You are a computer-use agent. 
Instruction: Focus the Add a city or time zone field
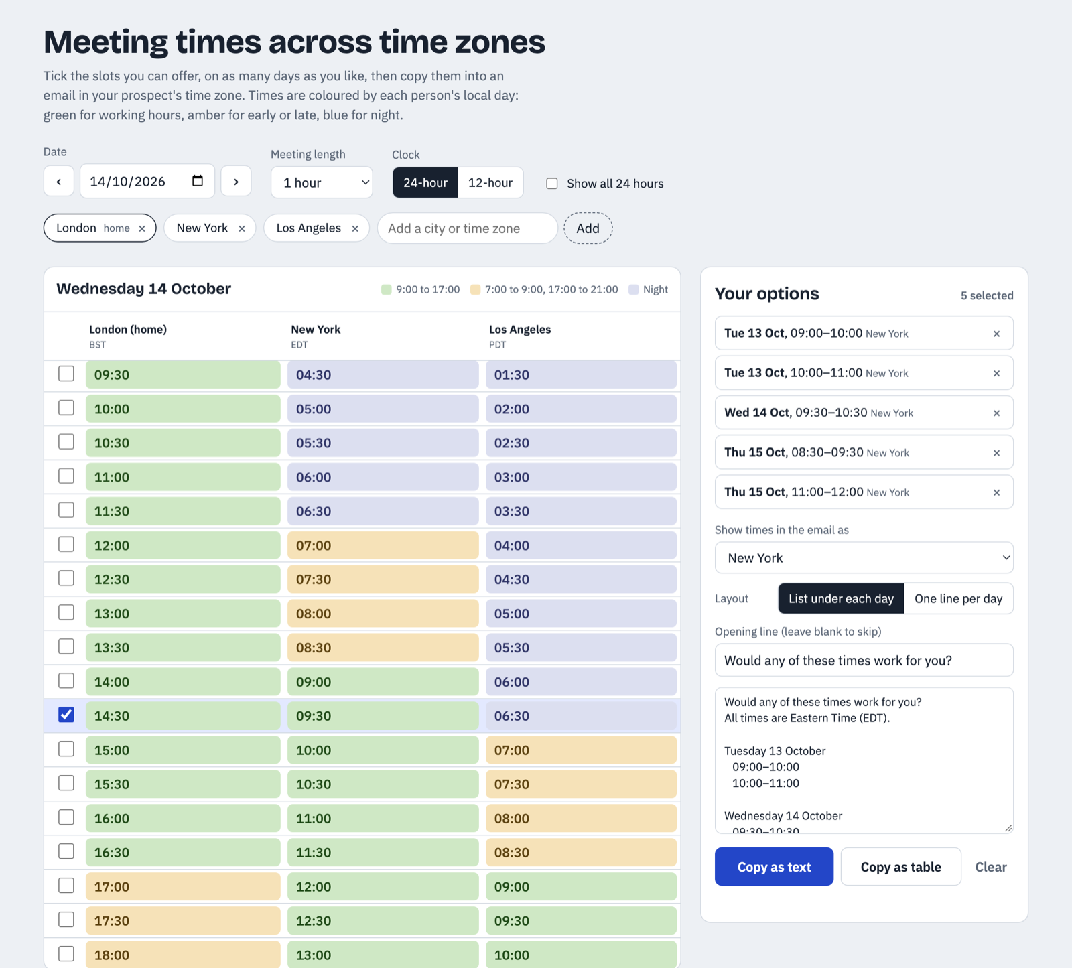click(x=468, y=228)
